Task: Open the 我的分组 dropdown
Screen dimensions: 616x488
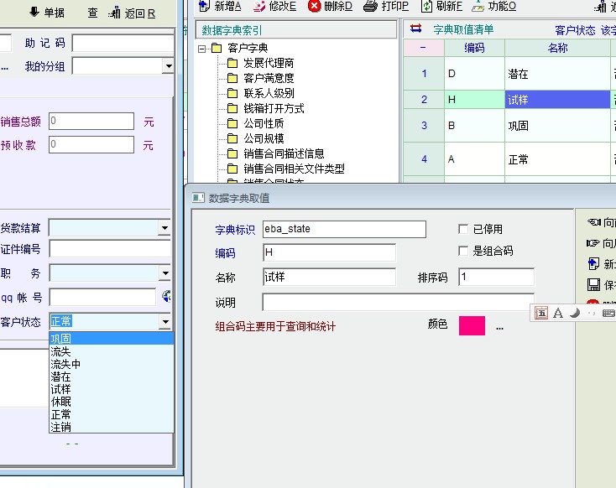Action: 167,66
